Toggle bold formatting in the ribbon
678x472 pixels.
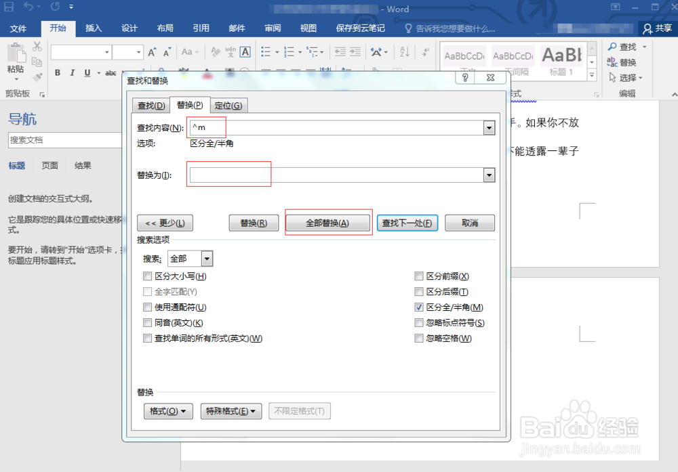tap(58, 72)
